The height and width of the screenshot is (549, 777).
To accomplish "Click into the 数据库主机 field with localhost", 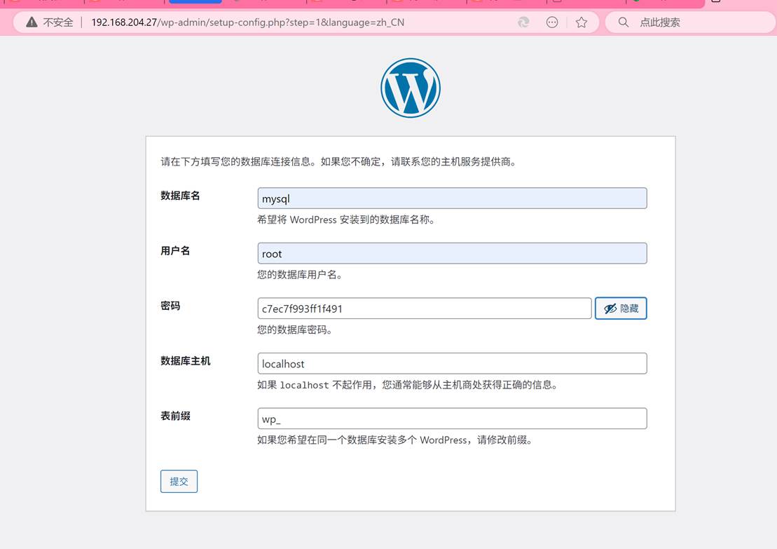I will coord(452,363).
